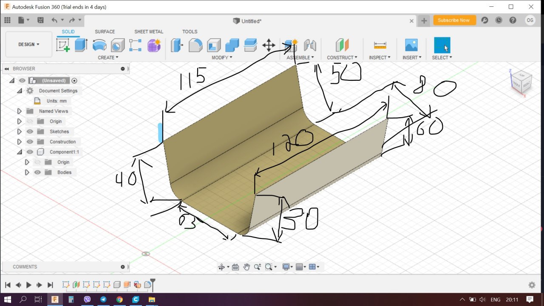
Task: Open the OG user account button
Action: 530,20
